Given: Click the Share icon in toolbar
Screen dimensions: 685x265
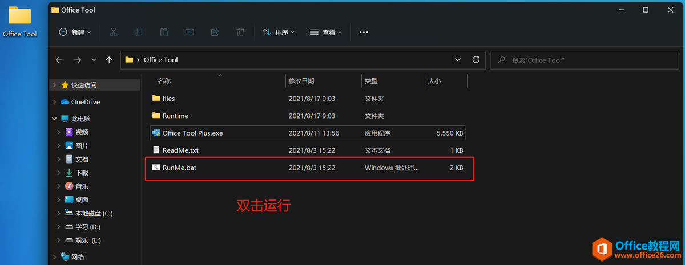Looking at the screenshot, I should click(x=215, y=32).
